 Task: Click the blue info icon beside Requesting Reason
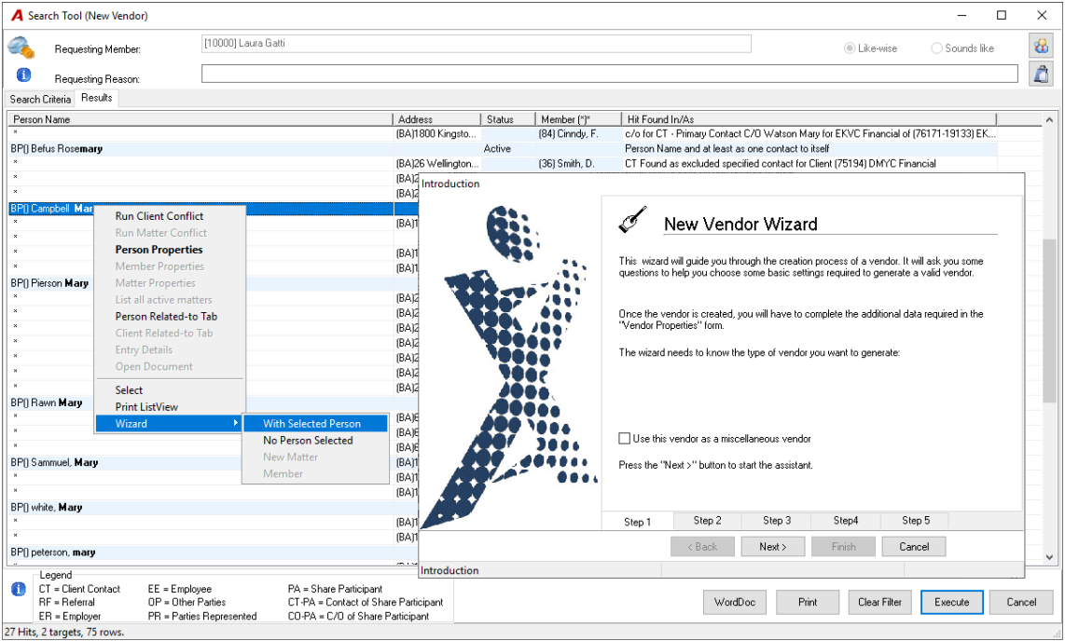23,75
